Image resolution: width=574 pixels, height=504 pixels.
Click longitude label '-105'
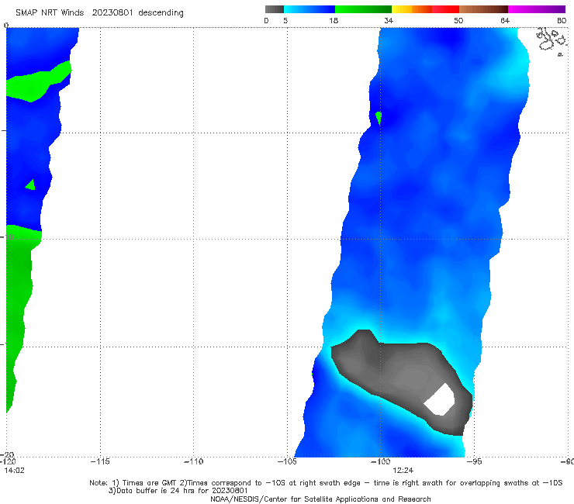[x=287, y=461]
